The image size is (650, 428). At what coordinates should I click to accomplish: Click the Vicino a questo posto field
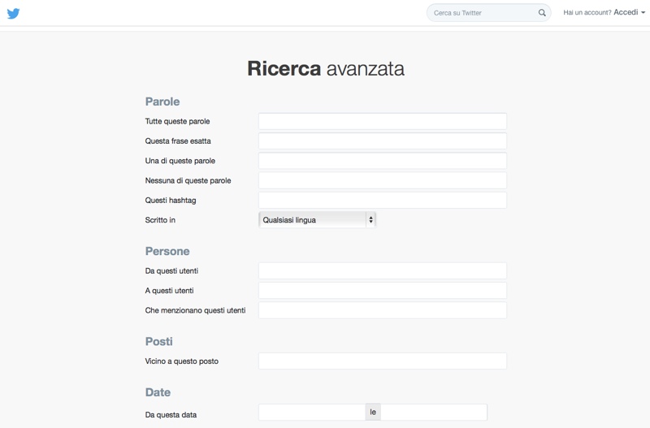click(382, 361)
